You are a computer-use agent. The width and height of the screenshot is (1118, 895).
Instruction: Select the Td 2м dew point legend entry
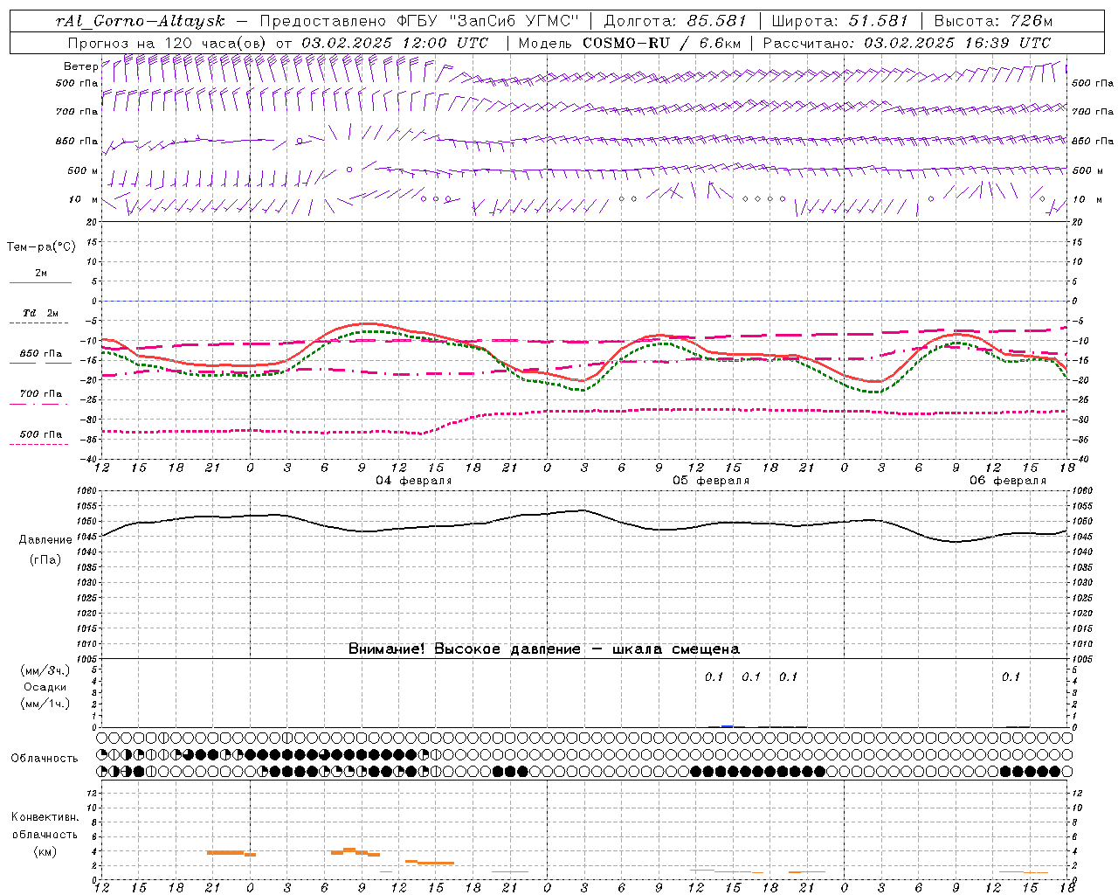[x=40, y=313]
